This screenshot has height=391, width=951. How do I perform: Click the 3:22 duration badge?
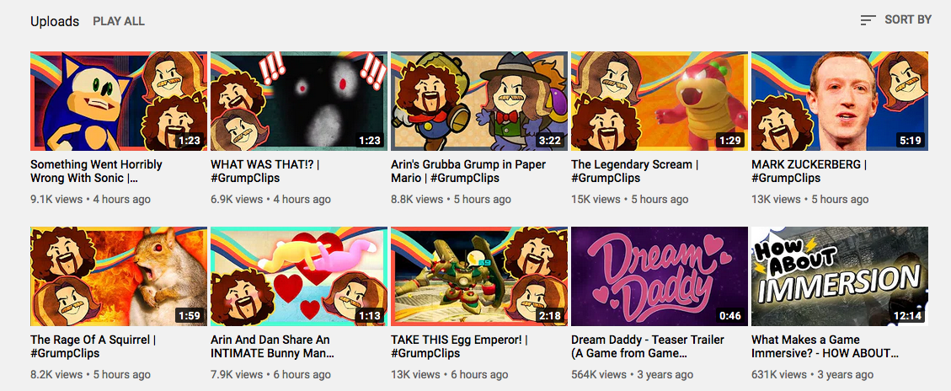click(549, 142)
